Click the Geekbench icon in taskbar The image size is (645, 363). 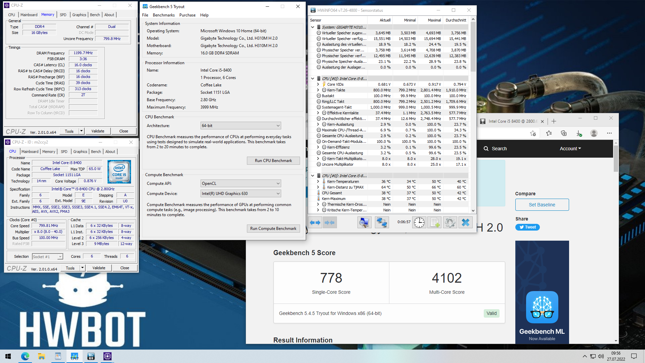74,356
